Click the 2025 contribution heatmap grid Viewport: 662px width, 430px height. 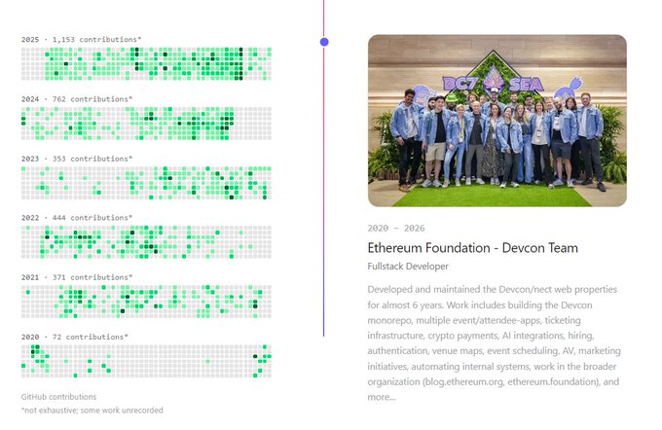(x=146, y=63)
